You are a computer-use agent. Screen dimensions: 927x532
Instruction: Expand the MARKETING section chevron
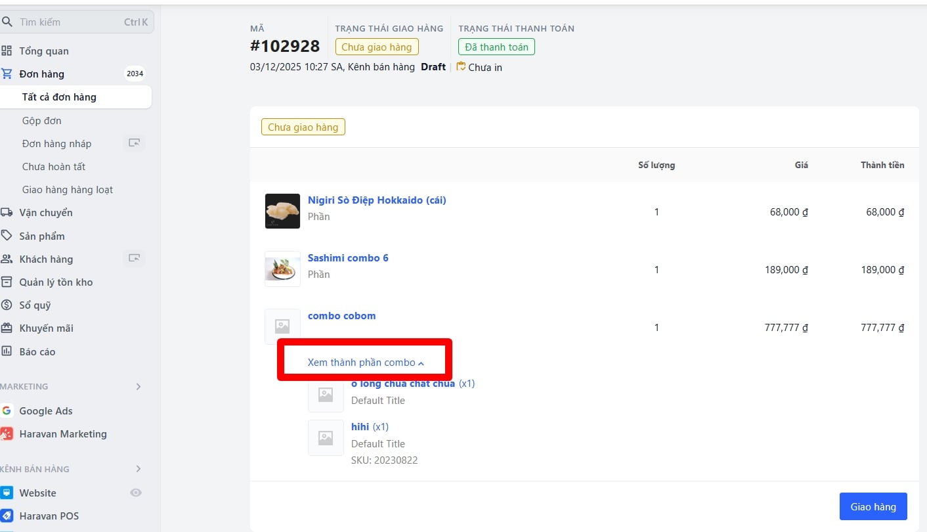tap(139, 387)
